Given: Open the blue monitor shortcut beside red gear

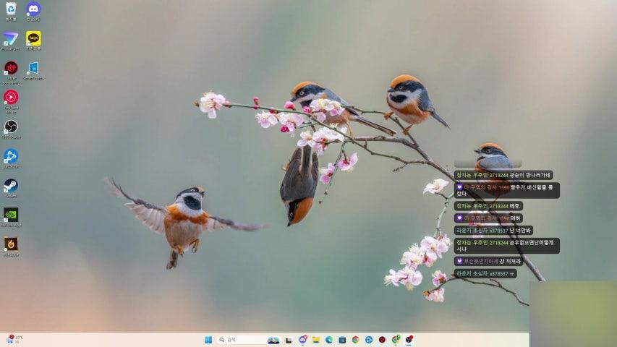Looking at the screenshot, I should pyautogui.click(x=33, y=70).
